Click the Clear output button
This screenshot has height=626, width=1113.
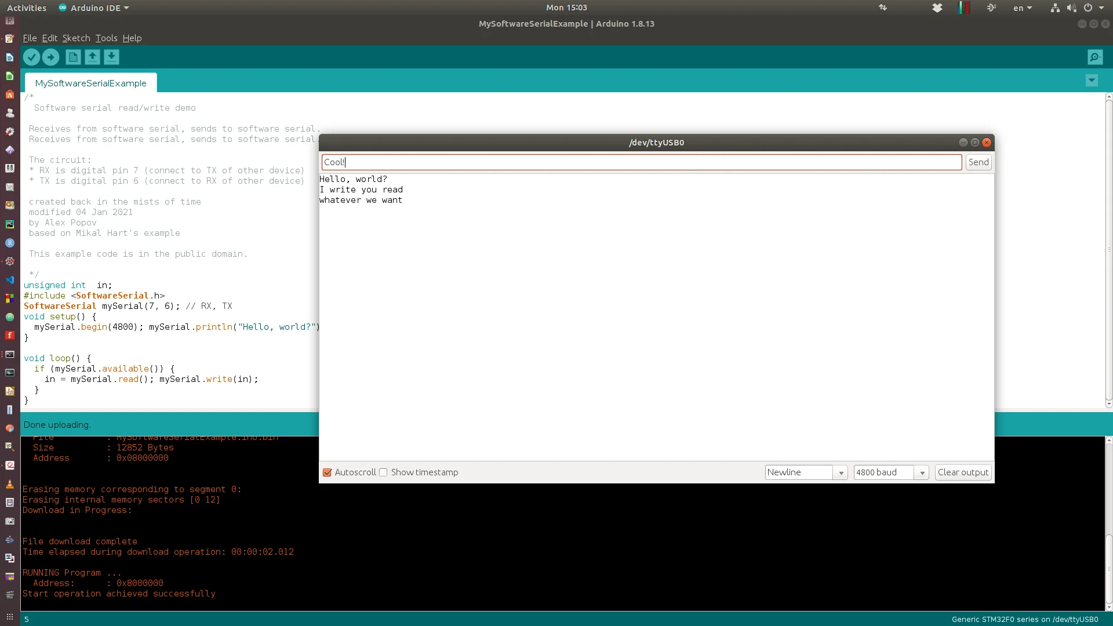(x=963, y=472)
